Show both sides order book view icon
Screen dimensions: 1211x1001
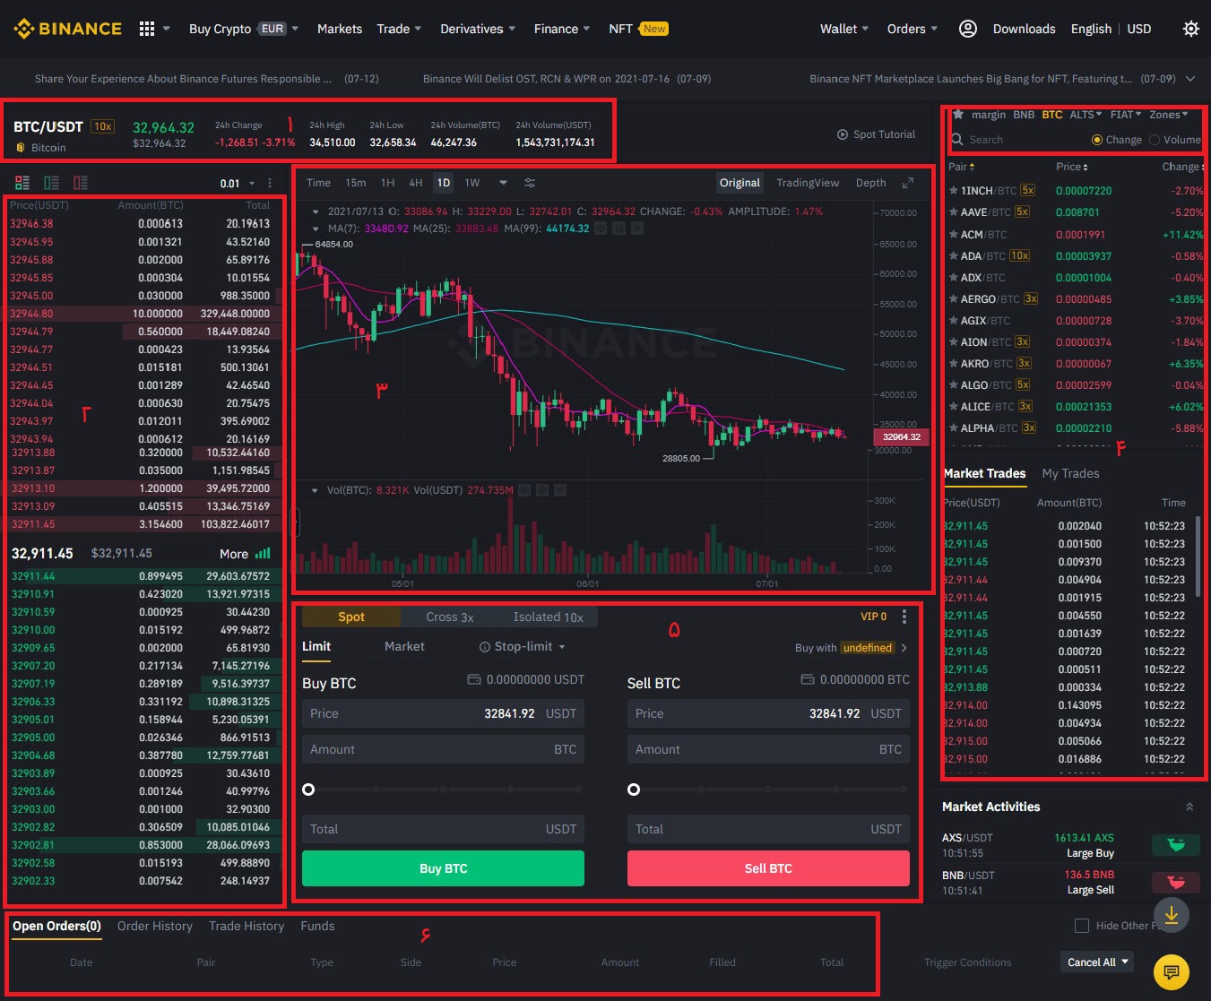(x=22, y=183)
